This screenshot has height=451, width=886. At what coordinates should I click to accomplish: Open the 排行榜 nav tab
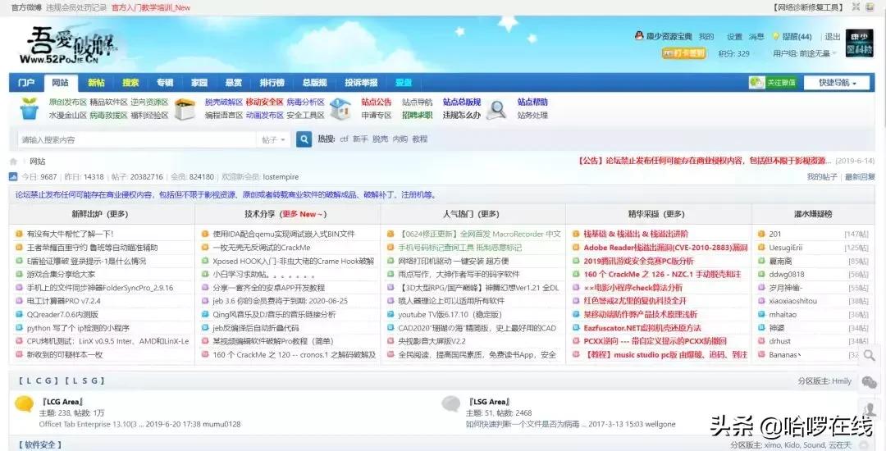point(272,83)
